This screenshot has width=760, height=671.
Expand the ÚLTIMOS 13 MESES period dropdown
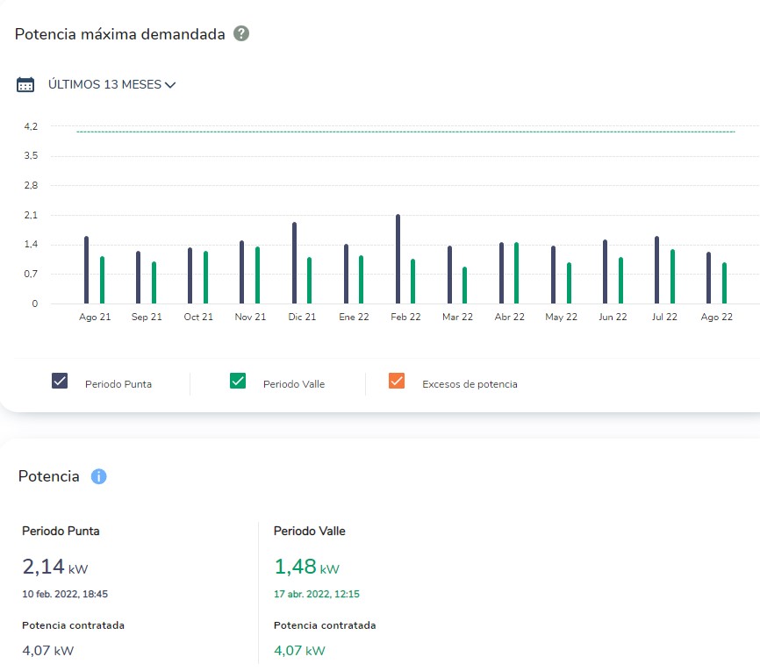tap(112, 84)
